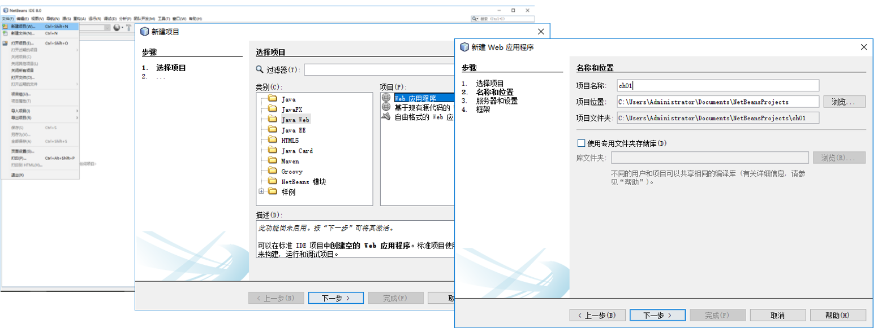Click 浏览... button beside 项目位置
878x332 pixels.
pyautogui.click(x=845, y=102)
